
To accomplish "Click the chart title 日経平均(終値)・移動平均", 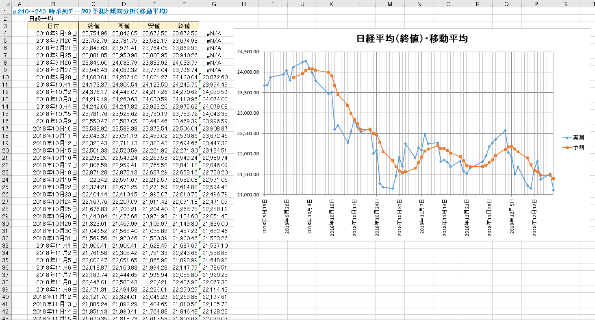I will (x=412, y=39).
